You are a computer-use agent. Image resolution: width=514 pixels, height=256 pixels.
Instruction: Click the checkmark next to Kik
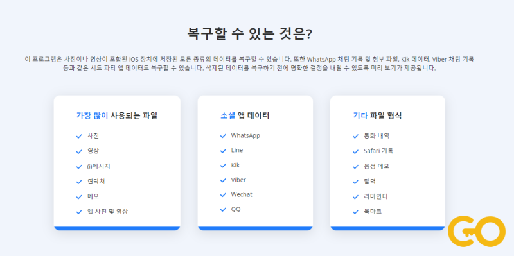coord(223,166)
